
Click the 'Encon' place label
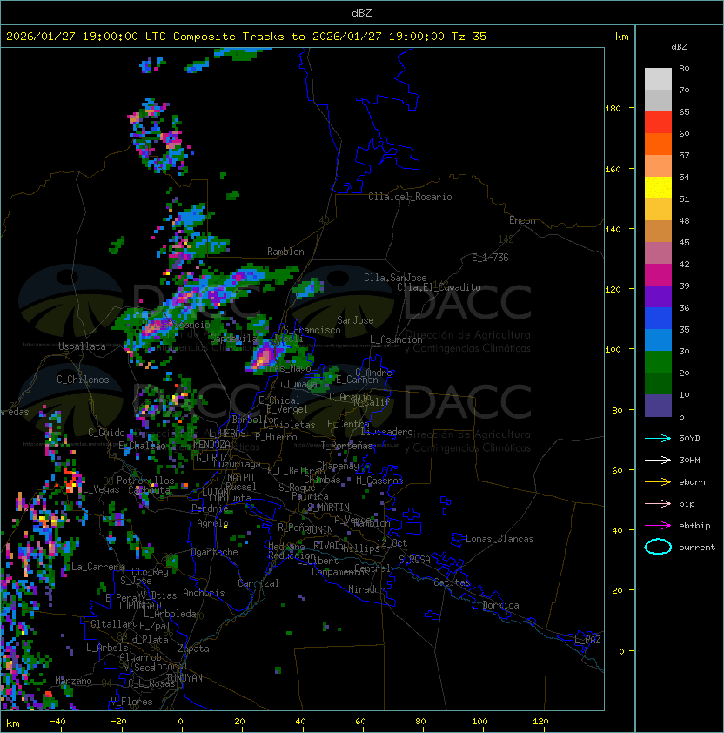click(x=522, y=220)
